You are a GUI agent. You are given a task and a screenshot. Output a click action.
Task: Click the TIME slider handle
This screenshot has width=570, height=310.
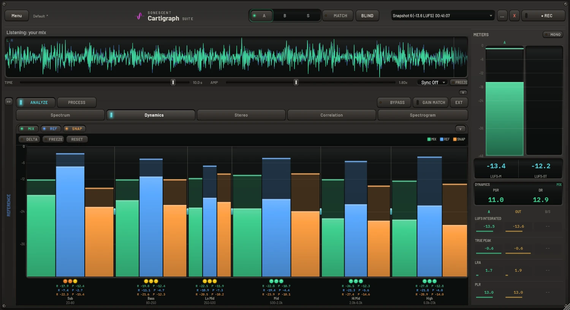(173, 82)
